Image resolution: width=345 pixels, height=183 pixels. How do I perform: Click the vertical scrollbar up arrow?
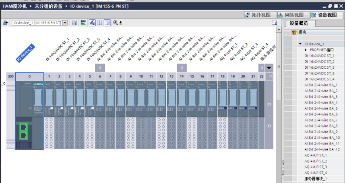(x=279, y=30)
